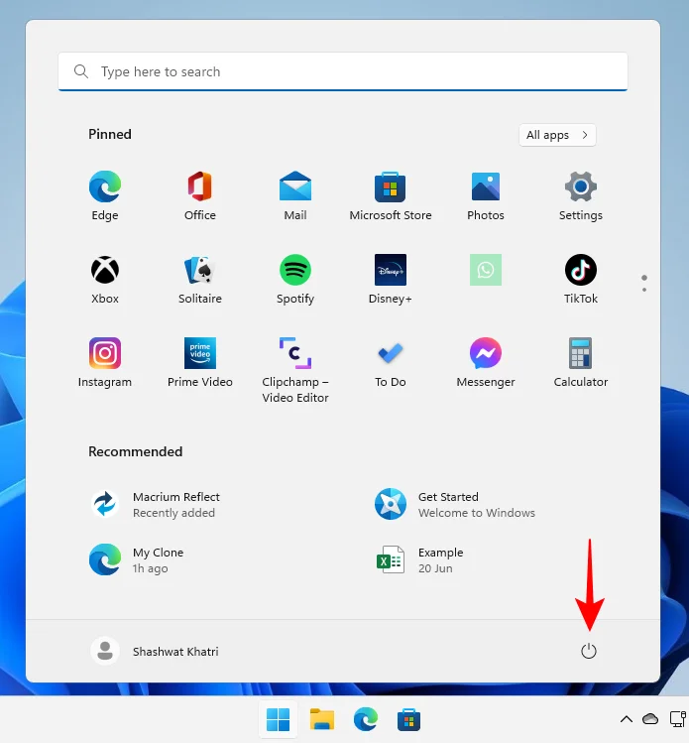Open the Shashwat Khatri user account
Image resolution: width=689 pixels, height=743 pixels.
(x=155, y=651)
